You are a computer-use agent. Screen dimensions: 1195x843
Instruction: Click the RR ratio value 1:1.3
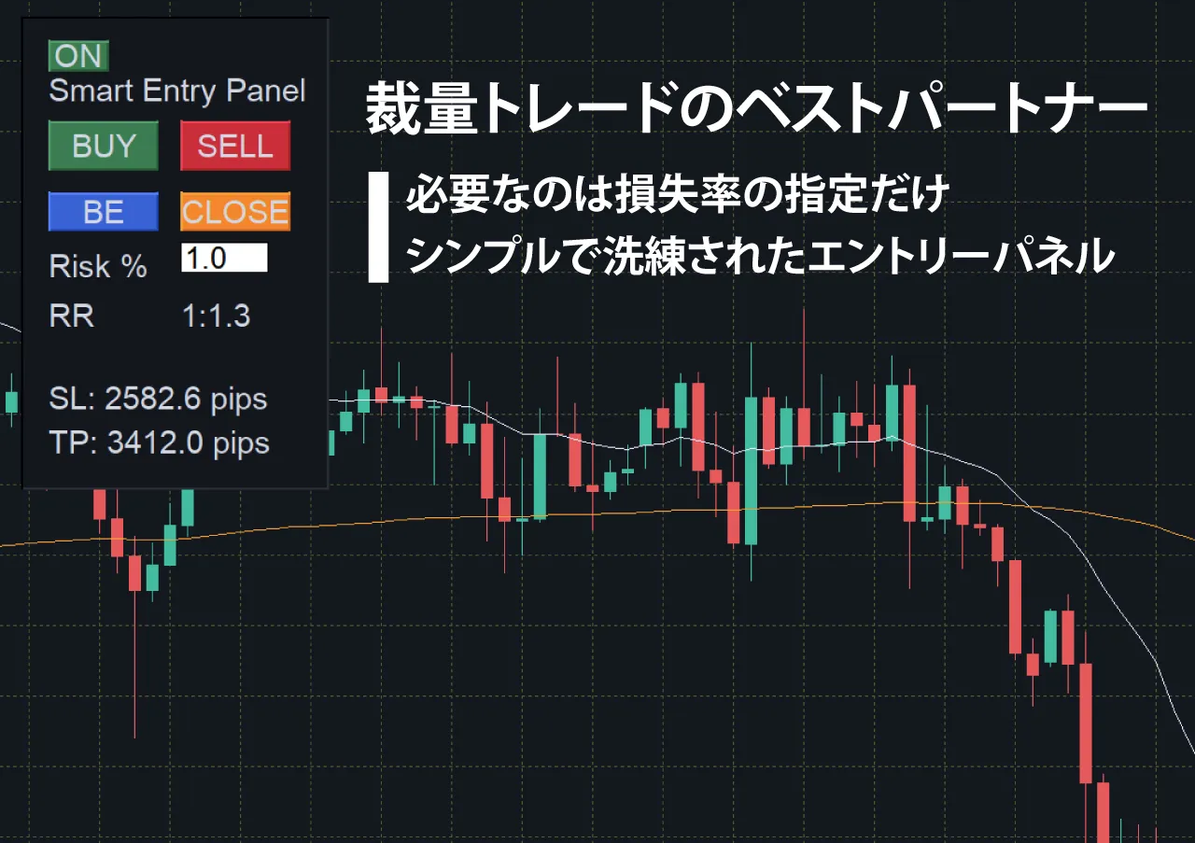click(217, 316)
